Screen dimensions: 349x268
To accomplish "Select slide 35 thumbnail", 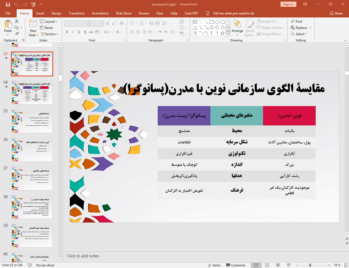I will tap(32, 121).
